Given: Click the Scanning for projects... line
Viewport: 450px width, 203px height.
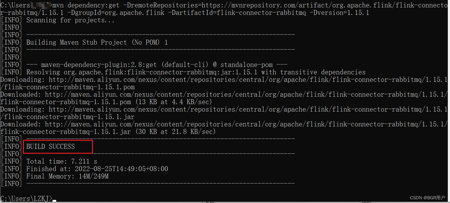Looking at the screenshot, I should 71,20.
